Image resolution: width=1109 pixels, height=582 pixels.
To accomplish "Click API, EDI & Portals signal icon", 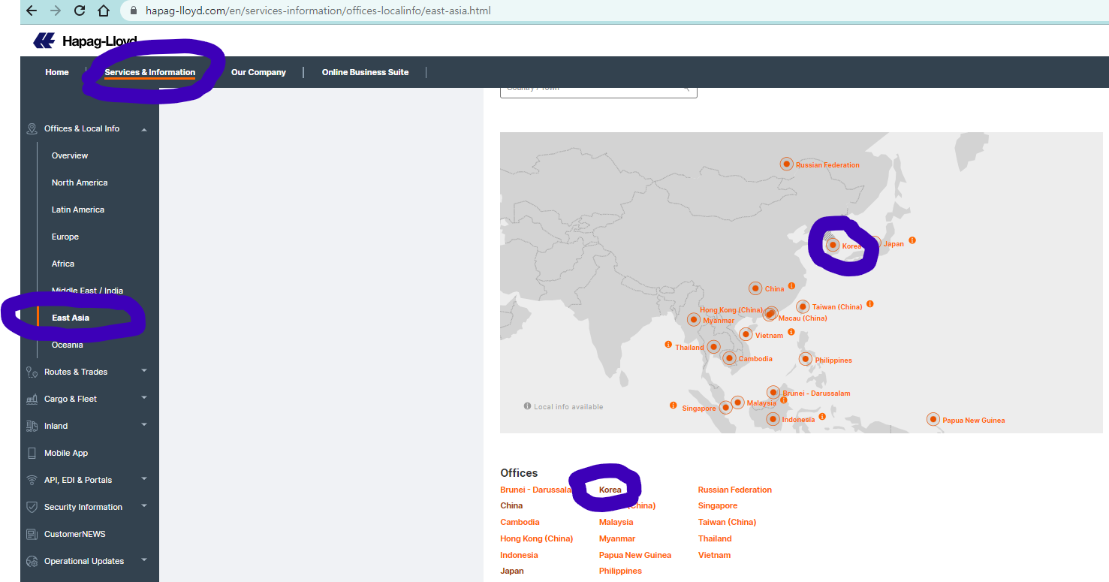I will pos(32,480).
